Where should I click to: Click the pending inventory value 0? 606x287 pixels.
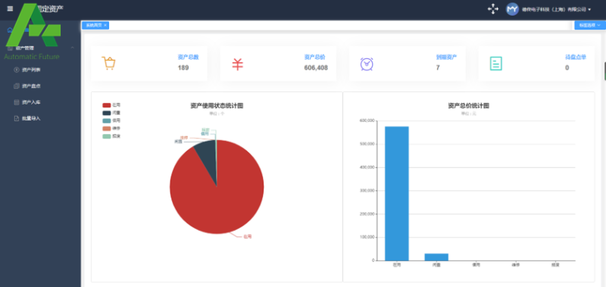pyautogui.click(x=567, y=68)
